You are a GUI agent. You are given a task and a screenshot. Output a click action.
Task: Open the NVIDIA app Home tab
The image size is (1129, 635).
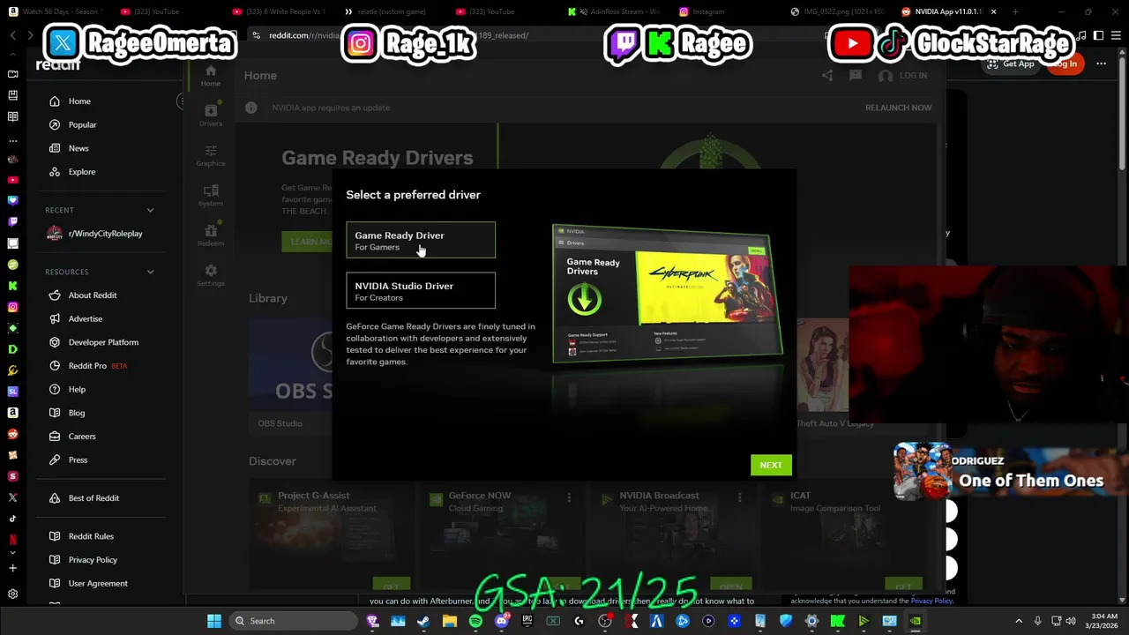[x=210, y=76]
